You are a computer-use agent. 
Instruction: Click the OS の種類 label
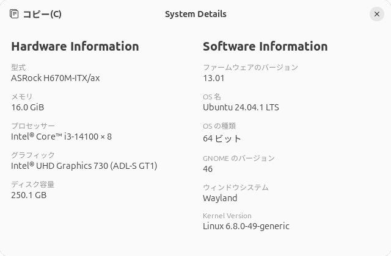point(219,126)
